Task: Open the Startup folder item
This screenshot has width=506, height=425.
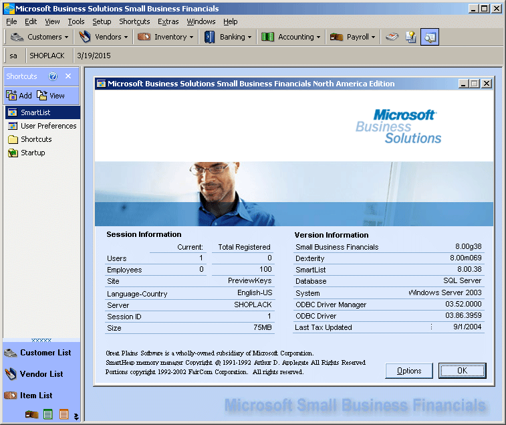Action: 27,153
